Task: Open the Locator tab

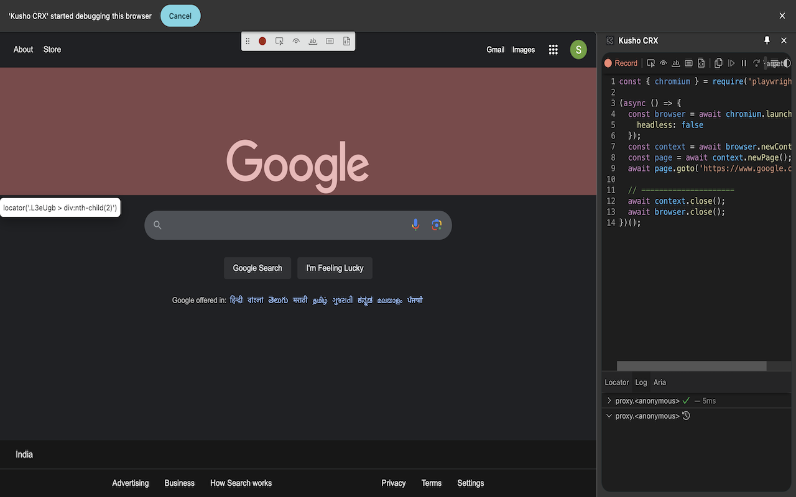Action: pos(616,382)
